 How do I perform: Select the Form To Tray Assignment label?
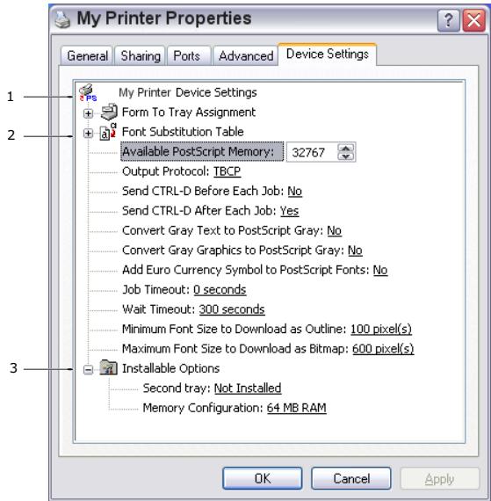click(189, 113)
